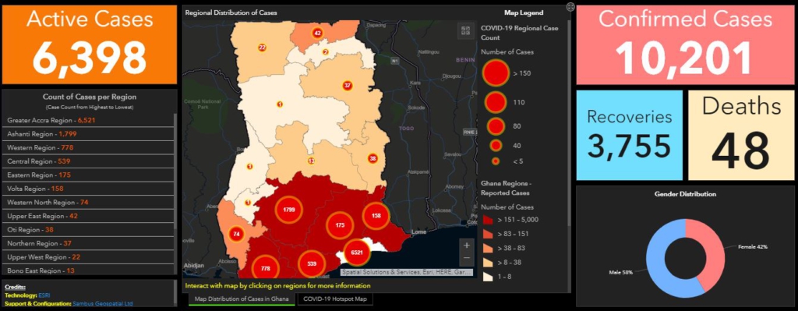Click the Gender Distribution chart title
Screen dimensions: 798x311
[x=685, y=194]
